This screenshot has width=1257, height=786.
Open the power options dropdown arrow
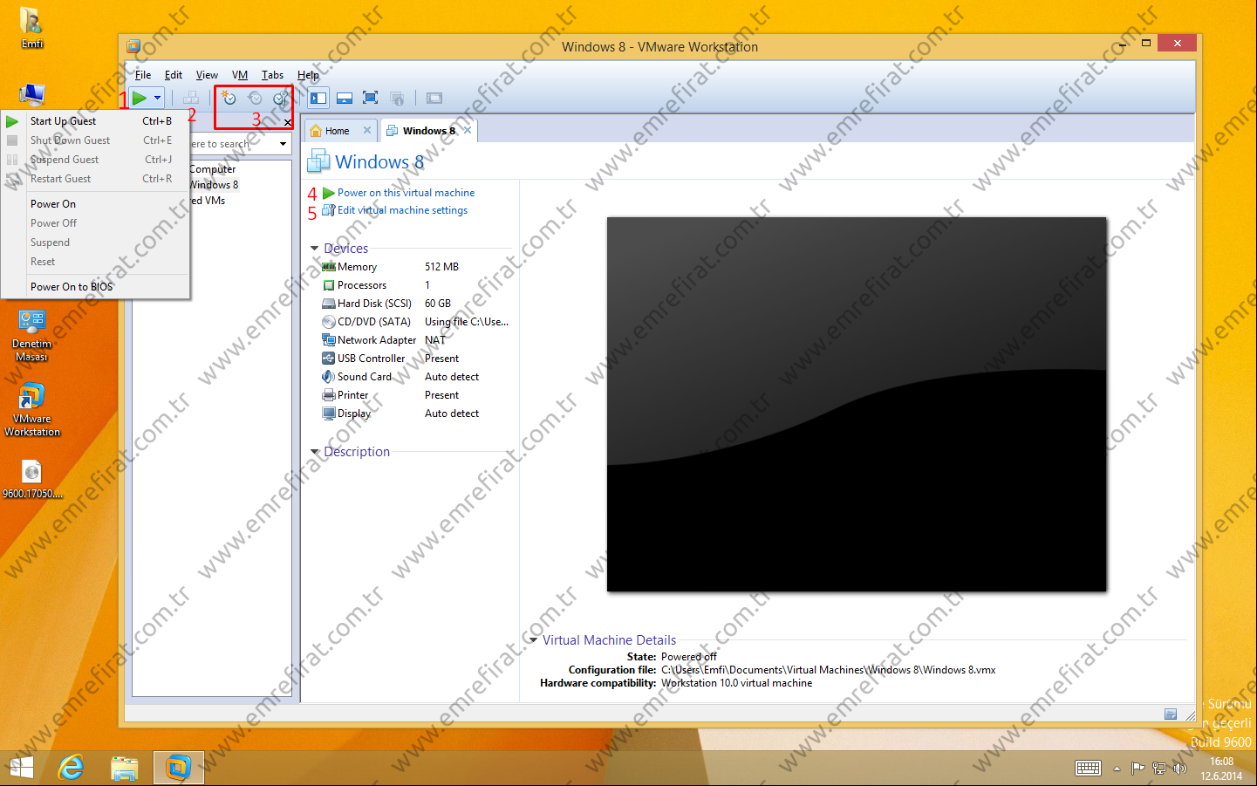point(158,98)
